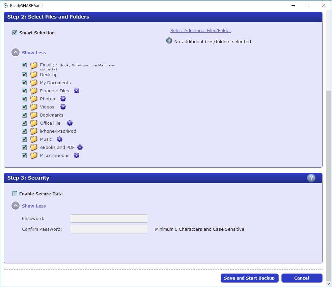The image size is (332, 287).
Task: Open the Music file-type settings gear
Action: tap(59, 139)
